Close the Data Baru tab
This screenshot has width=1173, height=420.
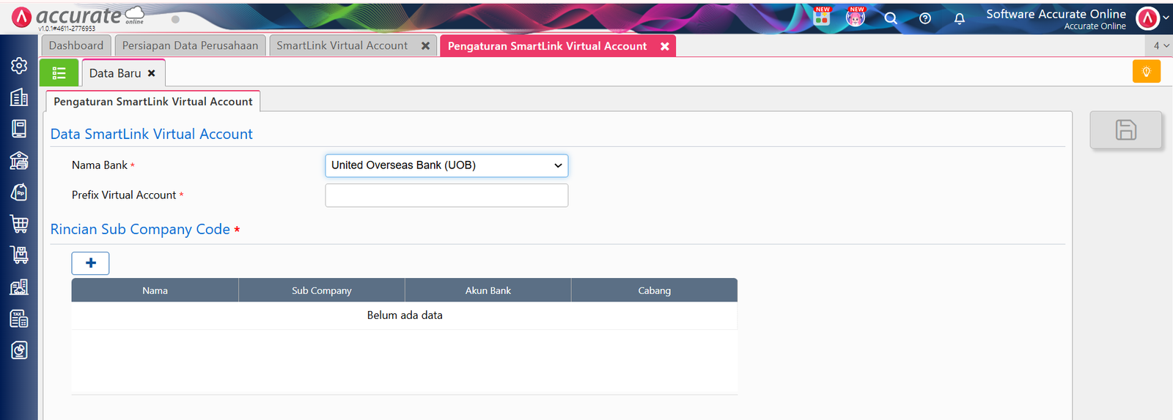point(152,73)
